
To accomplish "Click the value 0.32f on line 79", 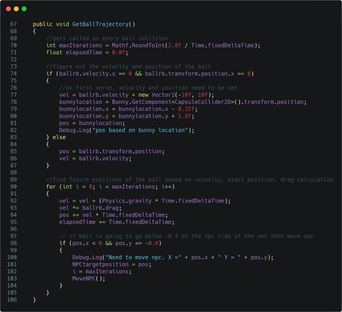I will tap(186, 109).
